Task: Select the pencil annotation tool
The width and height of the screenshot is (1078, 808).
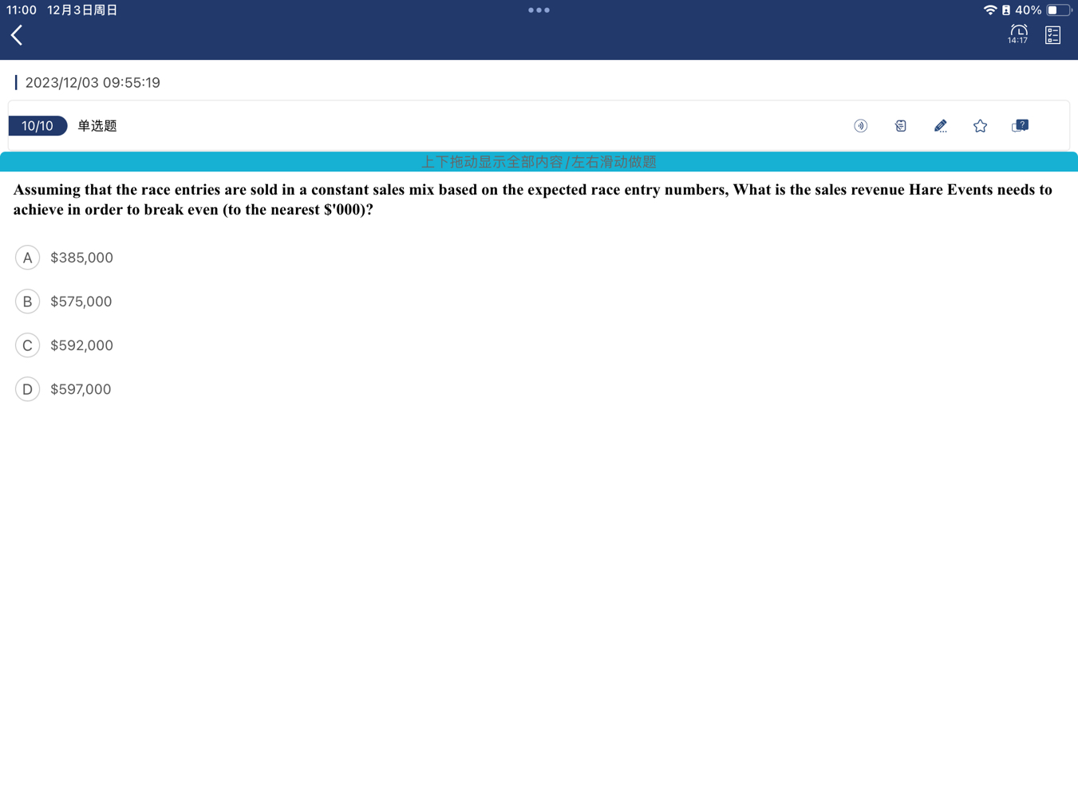Action: point(940,126)
